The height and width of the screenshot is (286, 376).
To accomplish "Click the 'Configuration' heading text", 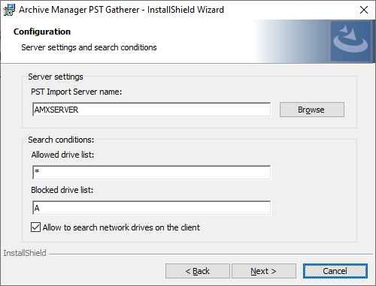I will point(42,32).
